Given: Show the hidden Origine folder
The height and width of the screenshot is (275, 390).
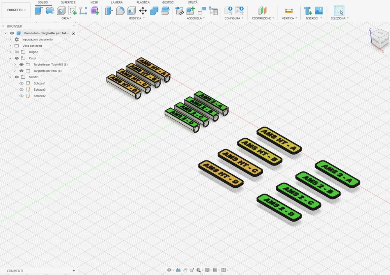Looking at the screenshot, I should click(x=17, y=52).
